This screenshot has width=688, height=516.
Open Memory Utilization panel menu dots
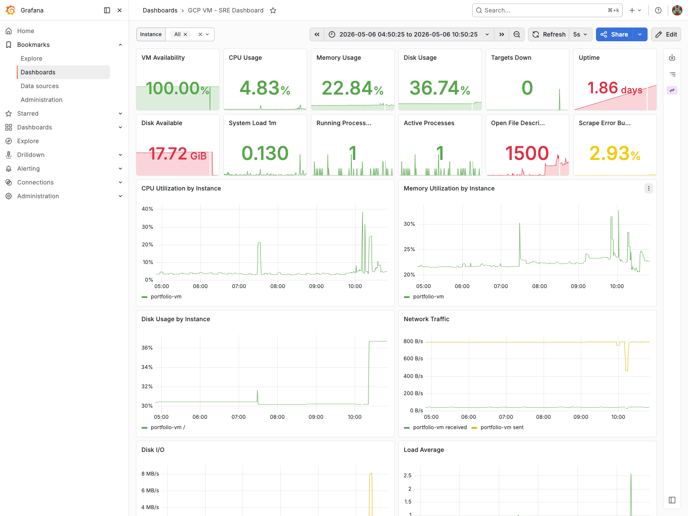(x=649, y=188)
